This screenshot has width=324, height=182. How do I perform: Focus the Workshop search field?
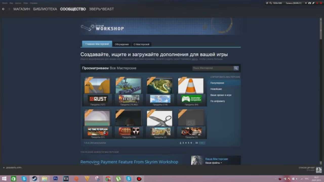pyautogui.click(x=213, y=68)
